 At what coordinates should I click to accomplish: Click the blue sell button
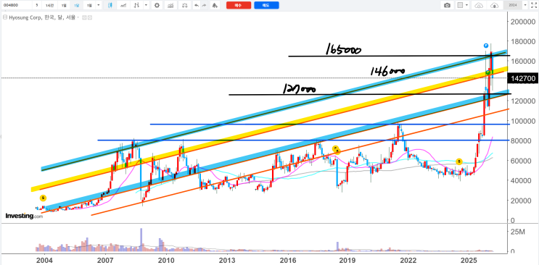point(266,5)
